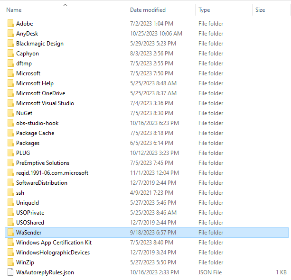The height and width of the screenshot is (280, 291).
Task: Sort by the Size column header
Action: click(x=260, y=10)
